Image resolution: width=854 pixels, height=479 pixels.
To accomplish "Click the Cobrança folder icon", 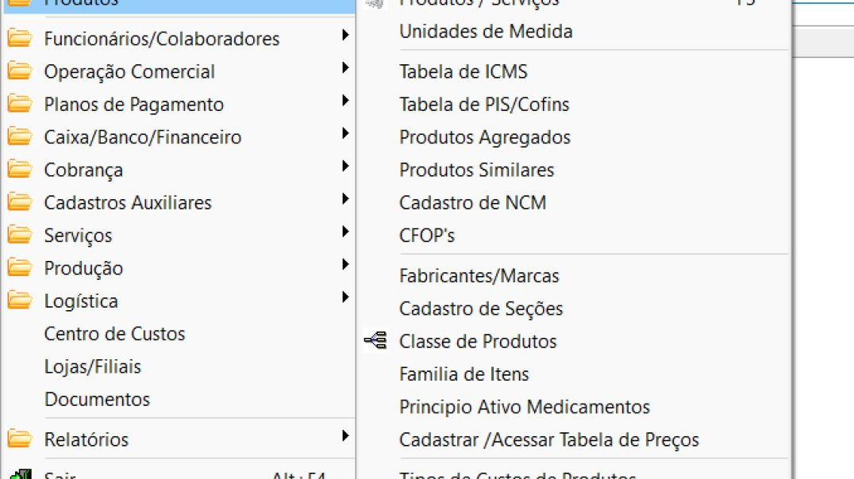I will tap(19, 169).
